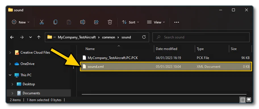Expand the Documents tree node

click(12, 93)
